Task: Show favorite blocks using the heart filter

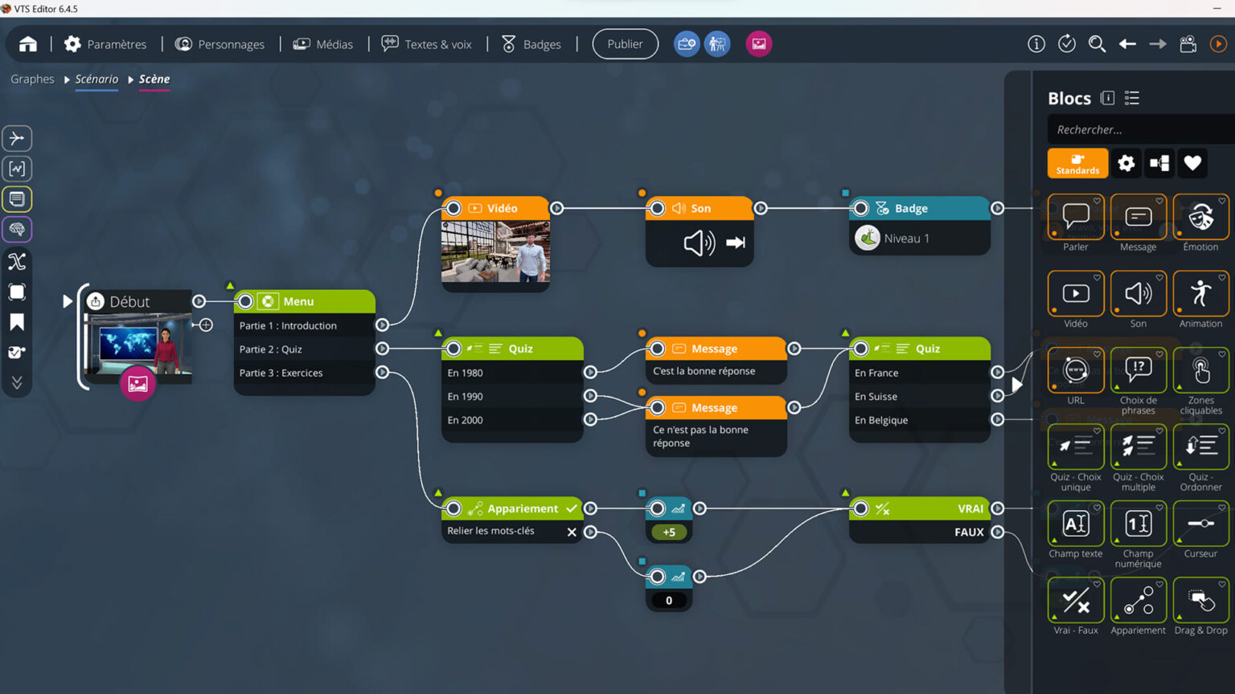Action: pyautogui.click(x=1192, y=163)
